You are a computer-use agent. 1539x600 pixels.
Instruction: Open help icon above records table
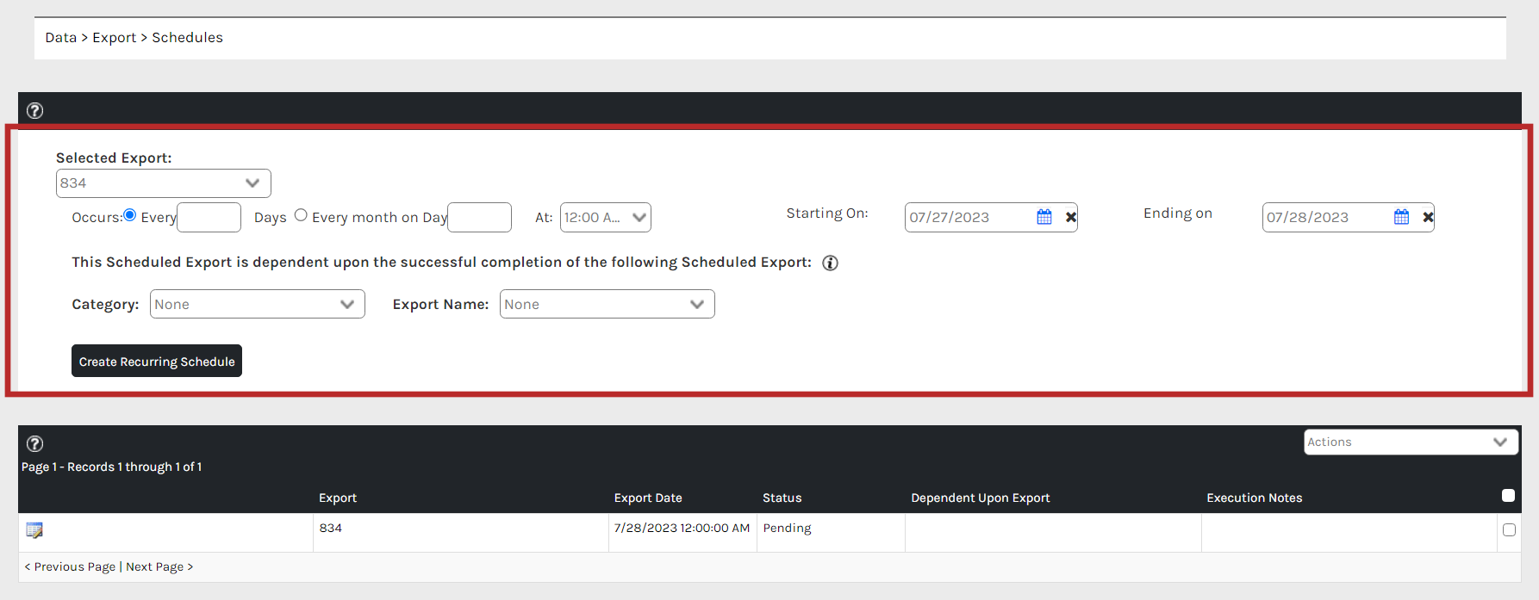(x=34, y=443)
